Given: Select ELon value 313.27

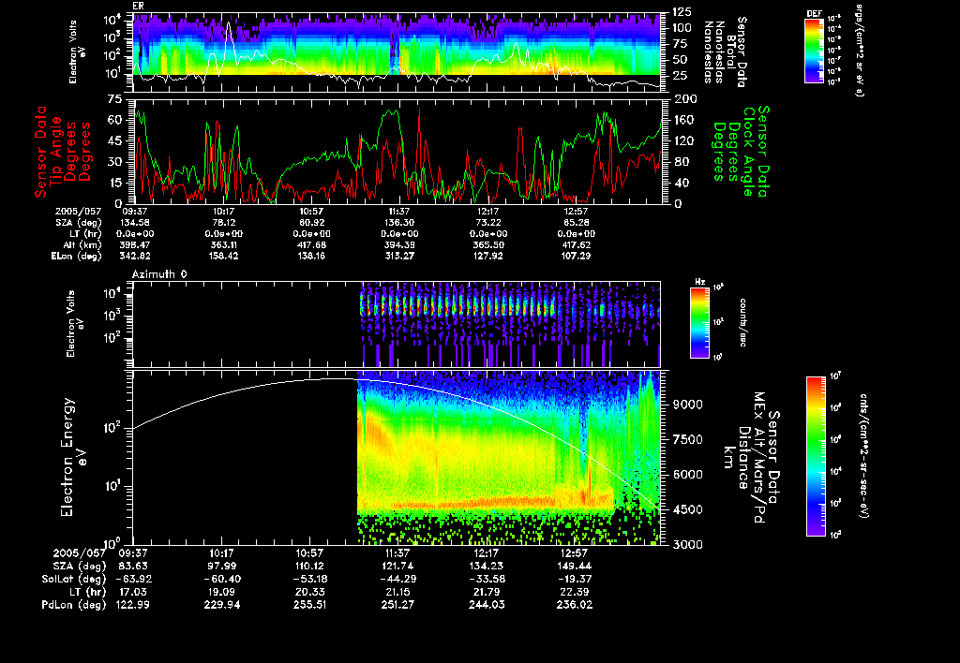Looking at the screenshot, I should click(399, 257).
